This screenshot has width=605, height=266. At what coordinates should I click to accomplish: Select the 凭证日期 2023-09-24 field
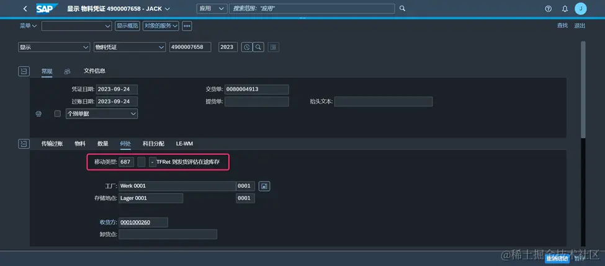pos(117,89)
